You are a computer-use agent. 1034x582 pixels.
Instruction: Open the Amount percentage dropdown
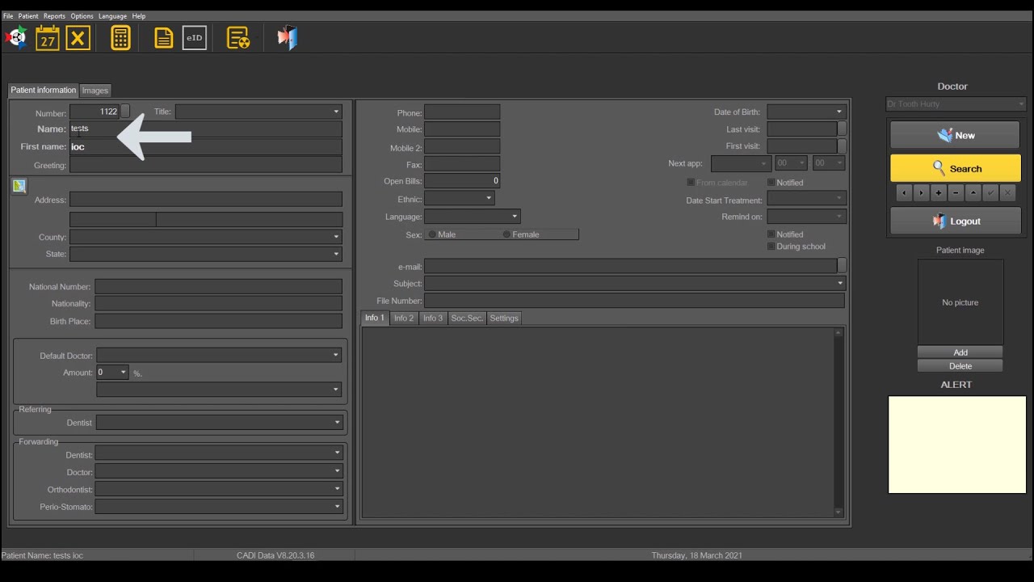[112, 372]
